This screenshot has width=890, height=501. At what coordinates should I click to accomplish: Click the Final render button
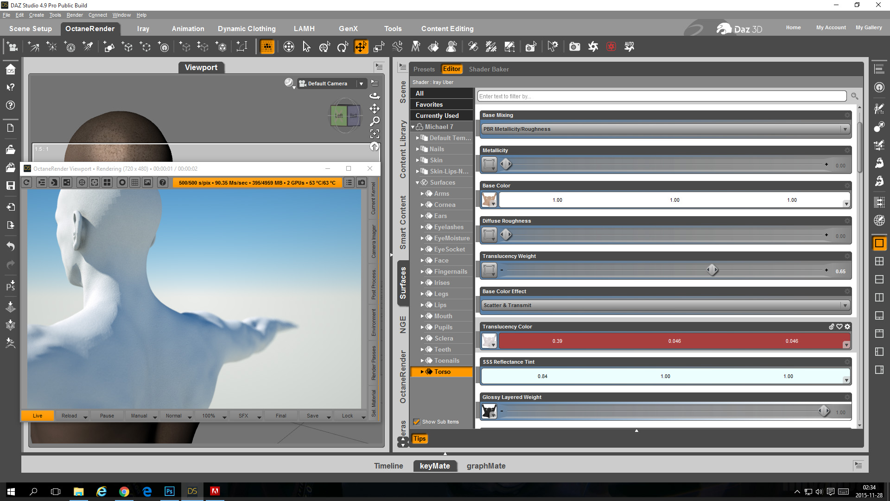click(281, 416)
